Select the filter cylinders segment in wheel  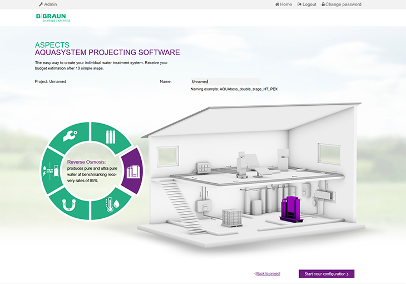111,136
